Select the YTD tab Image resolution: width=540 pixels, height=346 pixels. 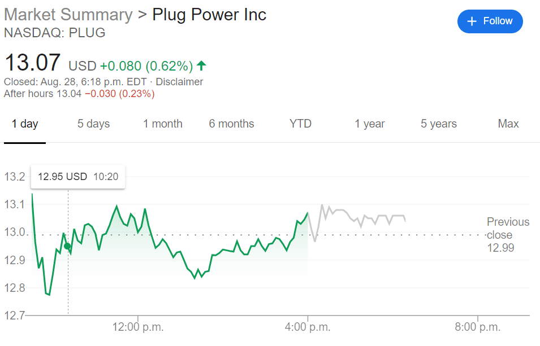tap(300, 124)
